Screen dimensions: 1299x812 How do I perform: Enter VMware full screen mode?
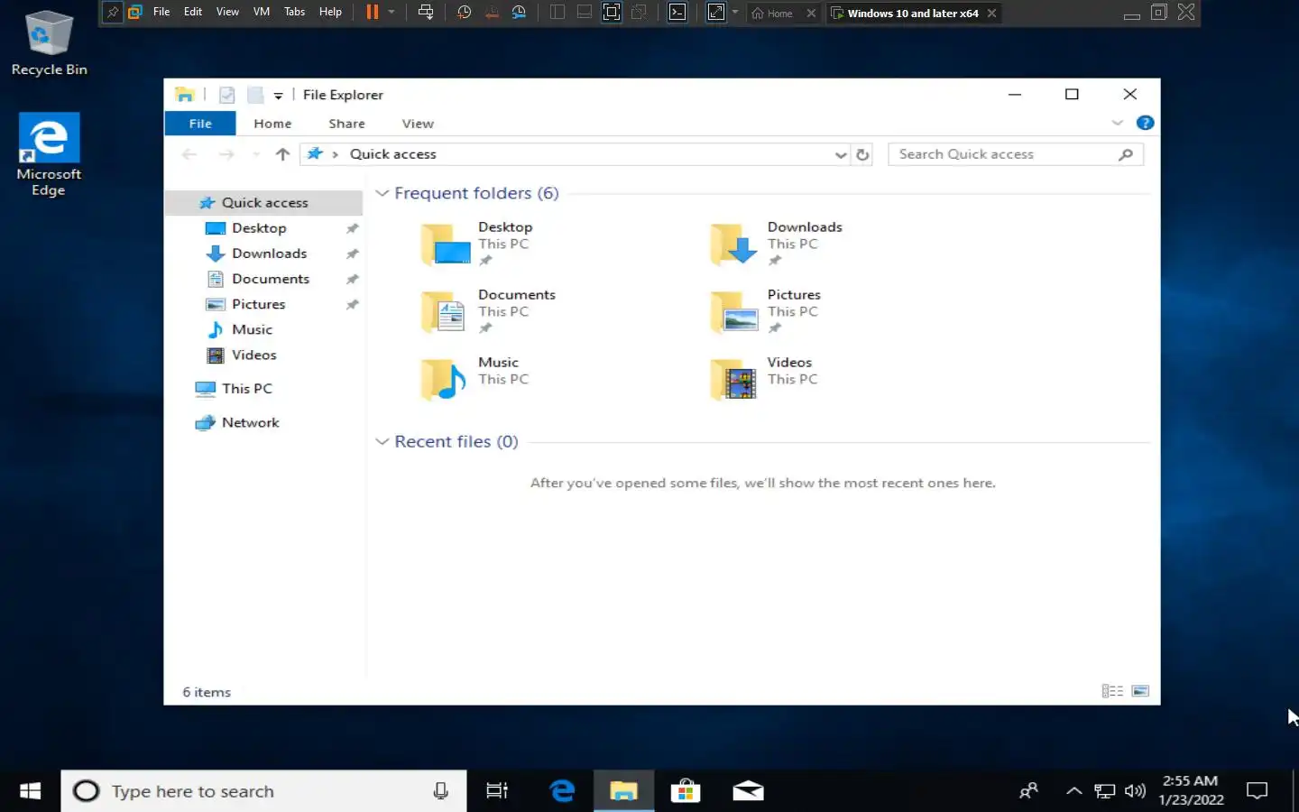[x=612, y=13]
